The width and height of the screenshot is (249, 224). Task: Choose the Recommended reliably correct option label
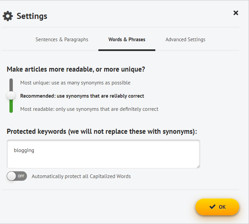(82, 96)
